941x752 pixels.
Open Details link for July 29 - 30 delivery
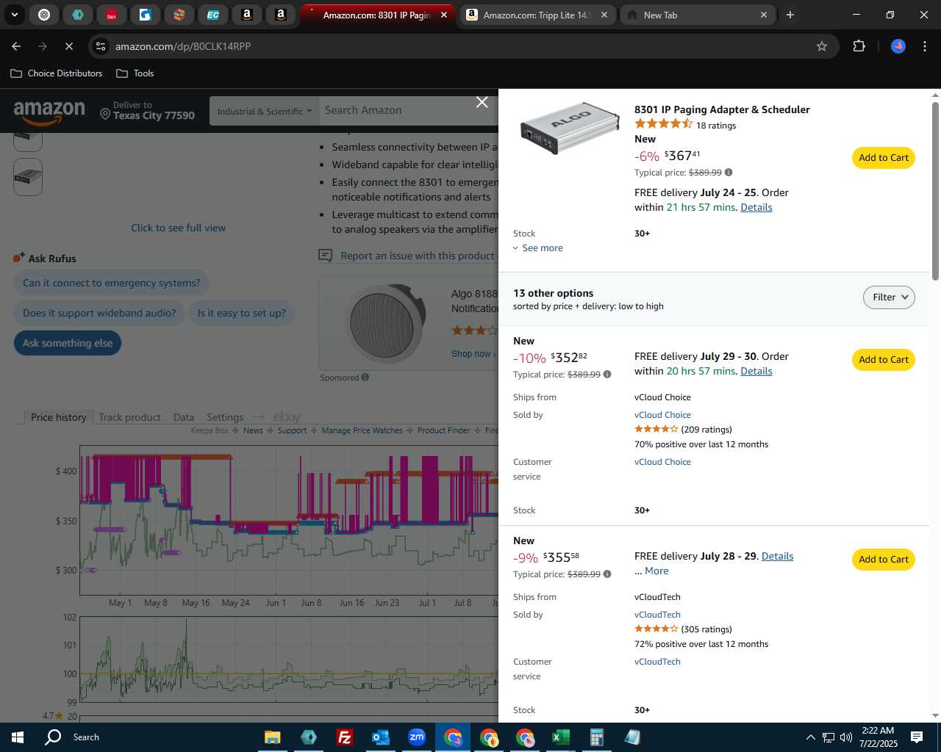point(756,372)
